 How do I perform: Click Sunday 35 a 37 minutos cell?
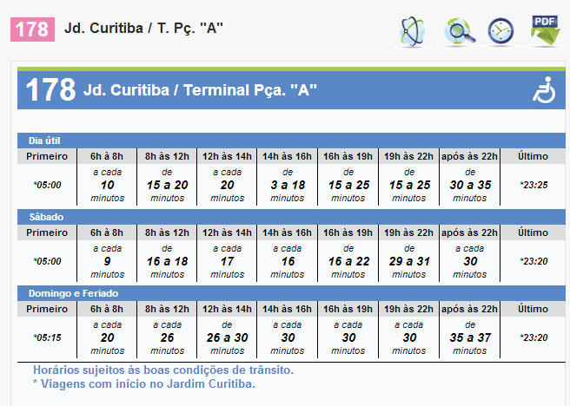tap(470, 337)
